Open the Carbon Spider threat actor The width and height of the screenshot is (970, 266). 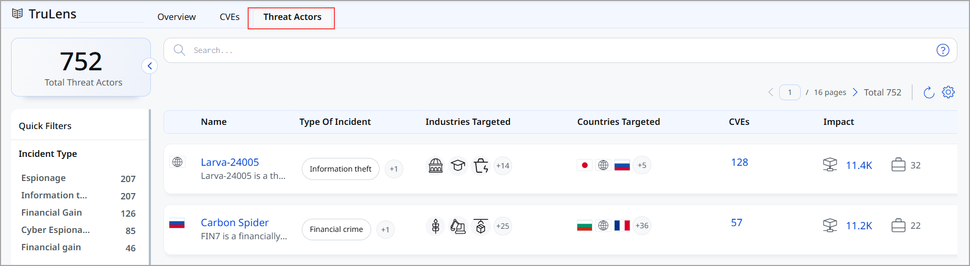point(234,222)
